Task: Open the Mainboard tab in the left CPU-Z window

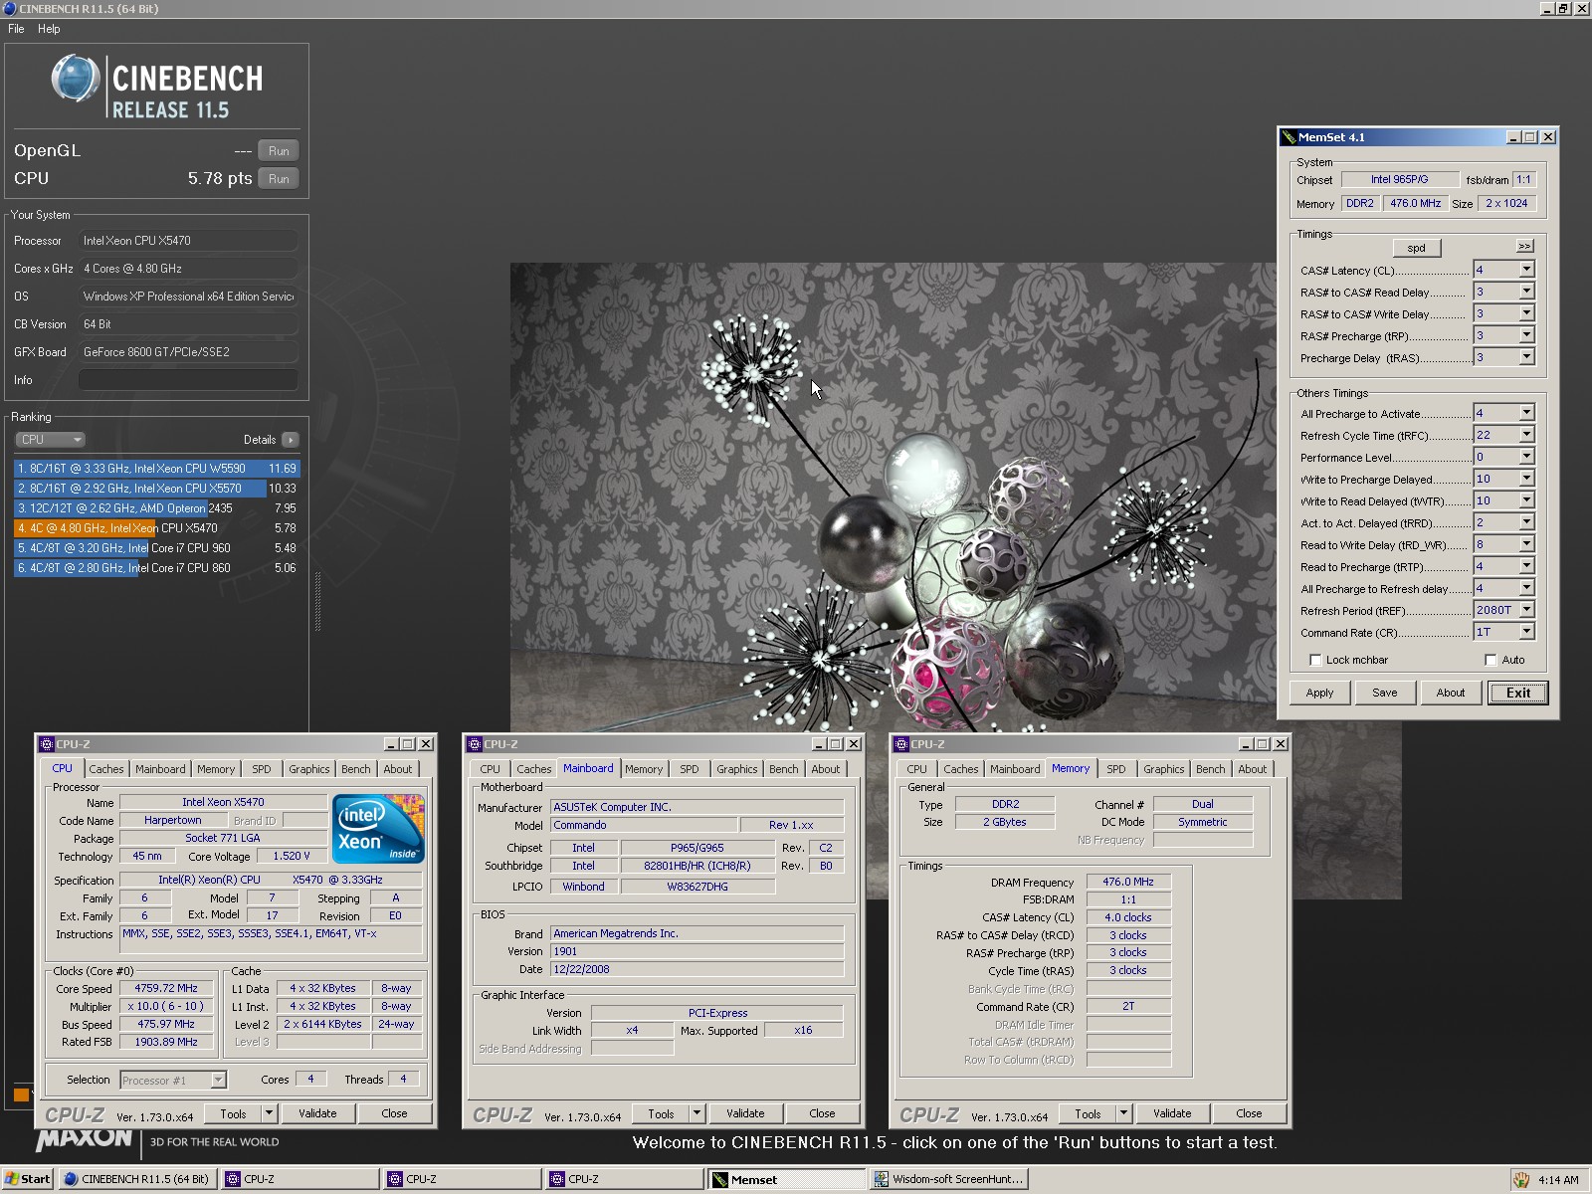Action: click(x=160, y=769)
